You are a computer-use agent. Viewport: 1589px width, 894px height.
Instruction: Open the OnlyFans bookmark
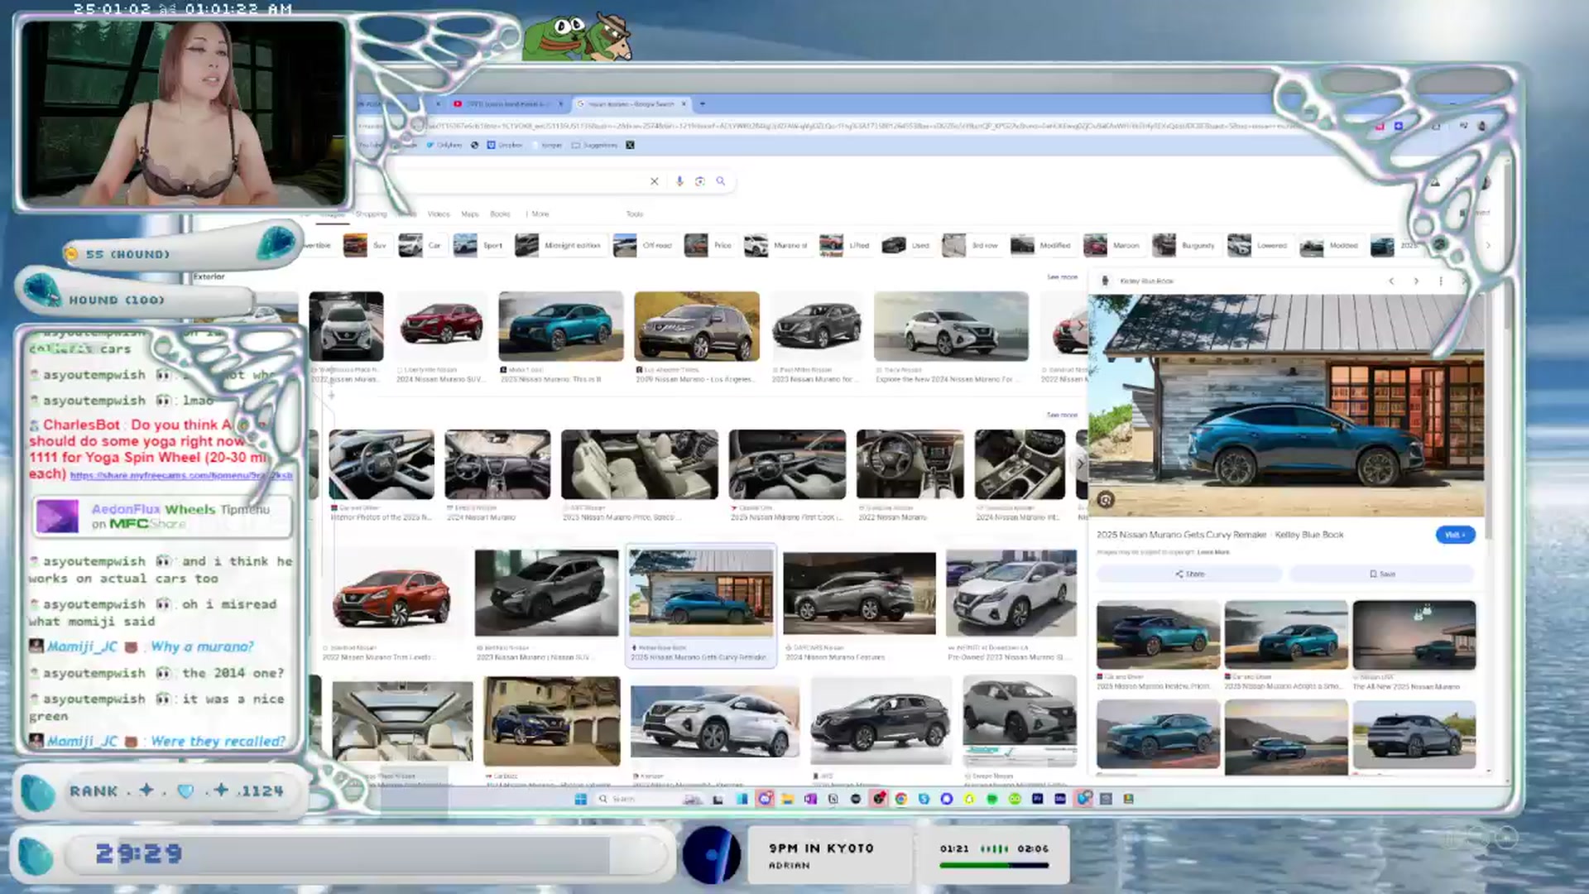(444, 146)
